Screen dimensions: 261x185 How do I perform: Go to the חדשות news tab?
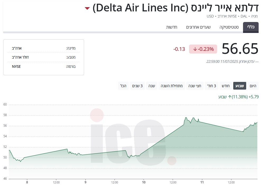coord(172,27)
